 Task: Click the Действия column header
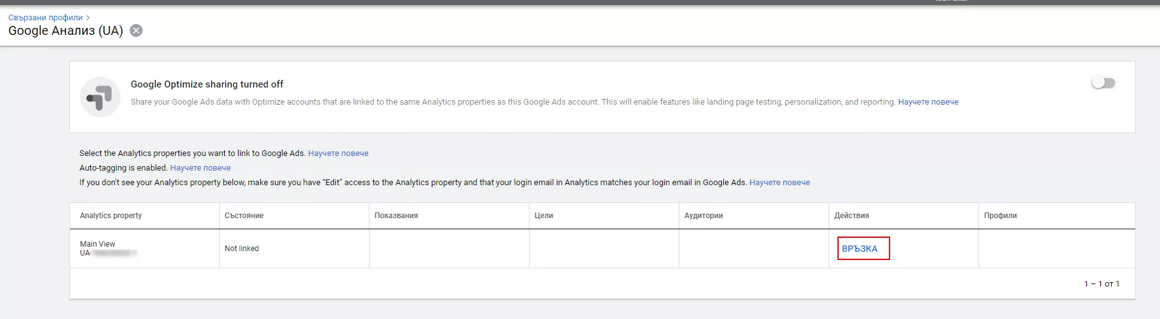851,216
